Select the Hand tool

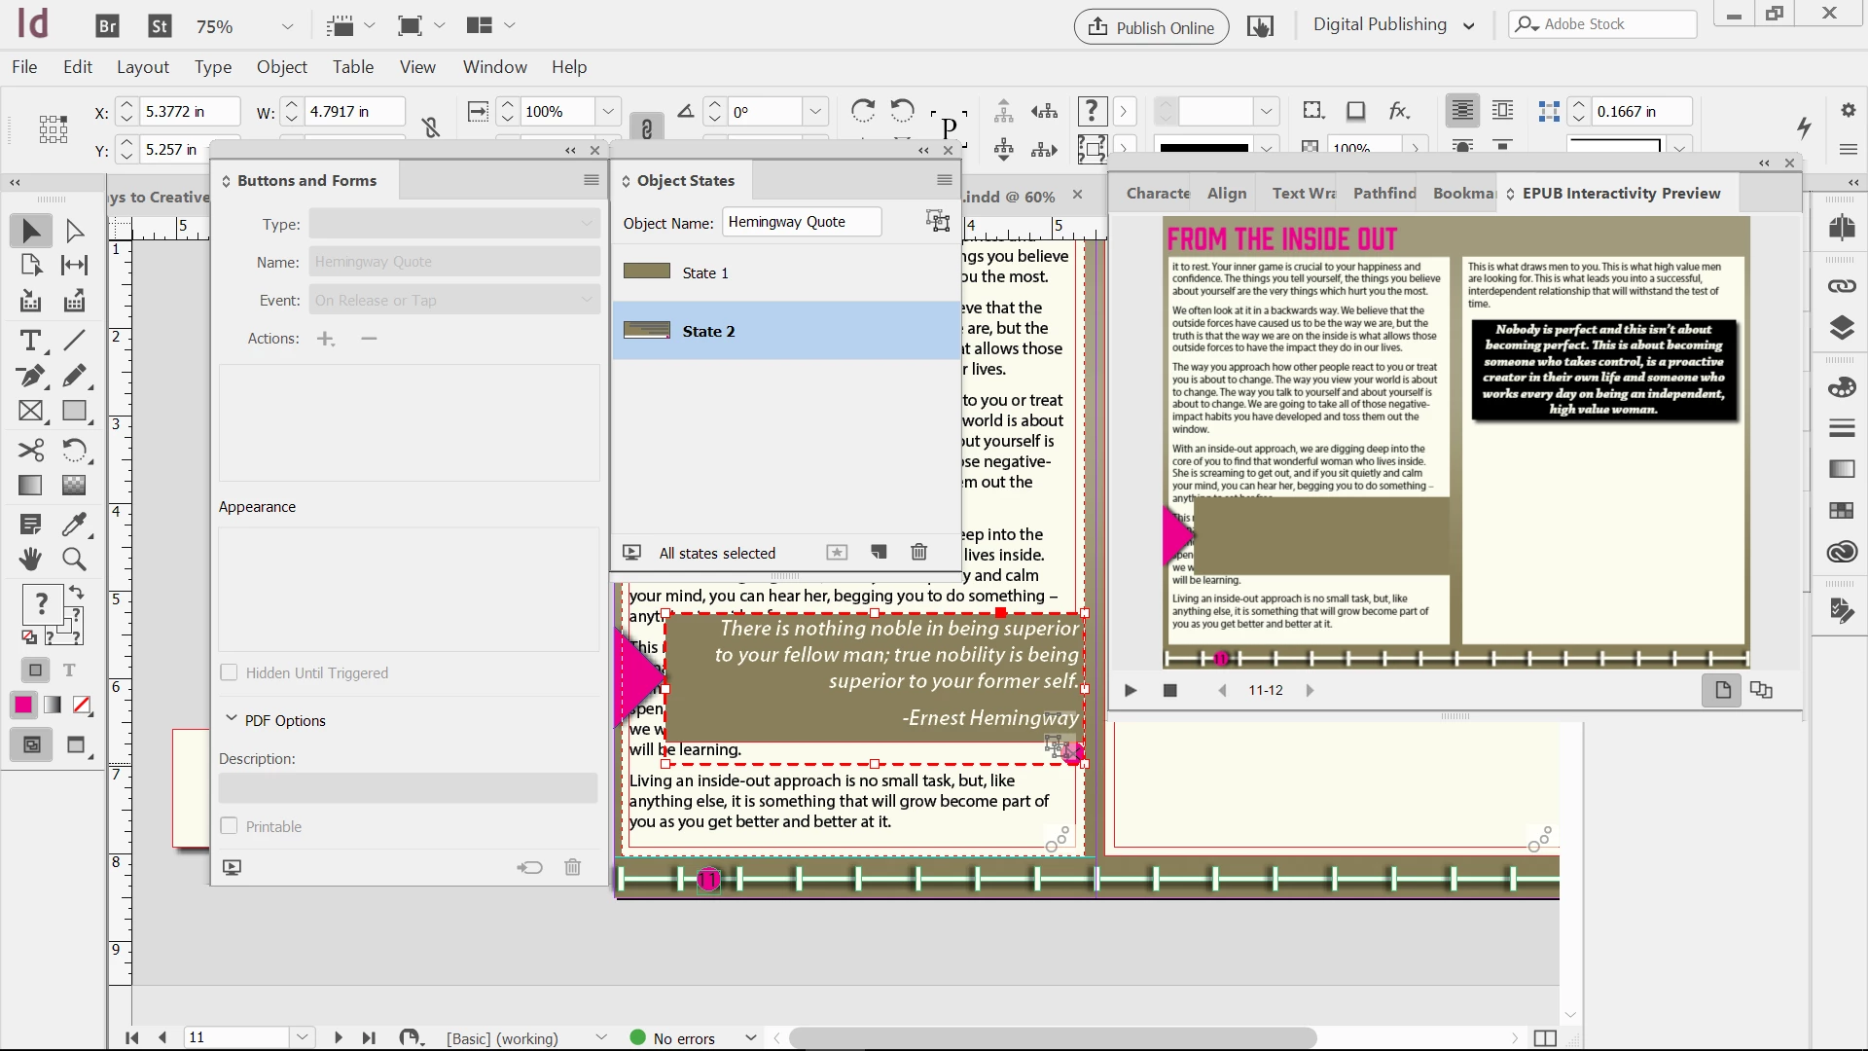(x=30, y=559)
